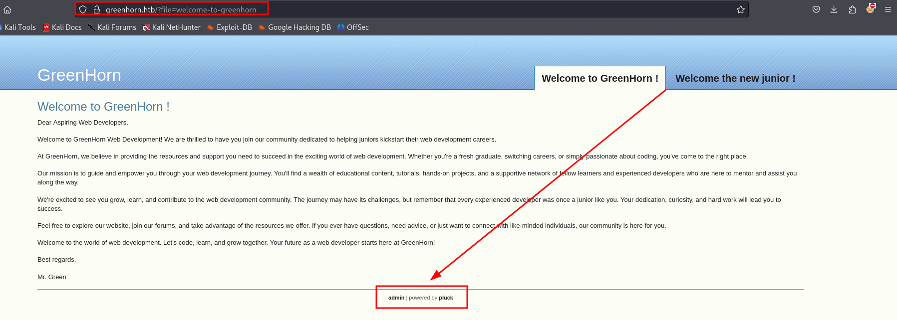This screenshot has height=320, width=897.
Task: Click the GreenHorn site title
Action: (x=79, y=75)
